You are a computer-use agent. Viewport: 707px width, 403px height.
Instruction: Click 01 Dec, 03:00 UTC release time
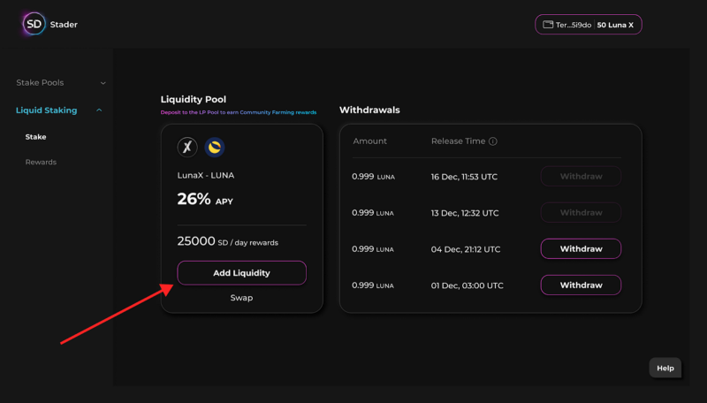pyautogui.click(x=468, y=285)
